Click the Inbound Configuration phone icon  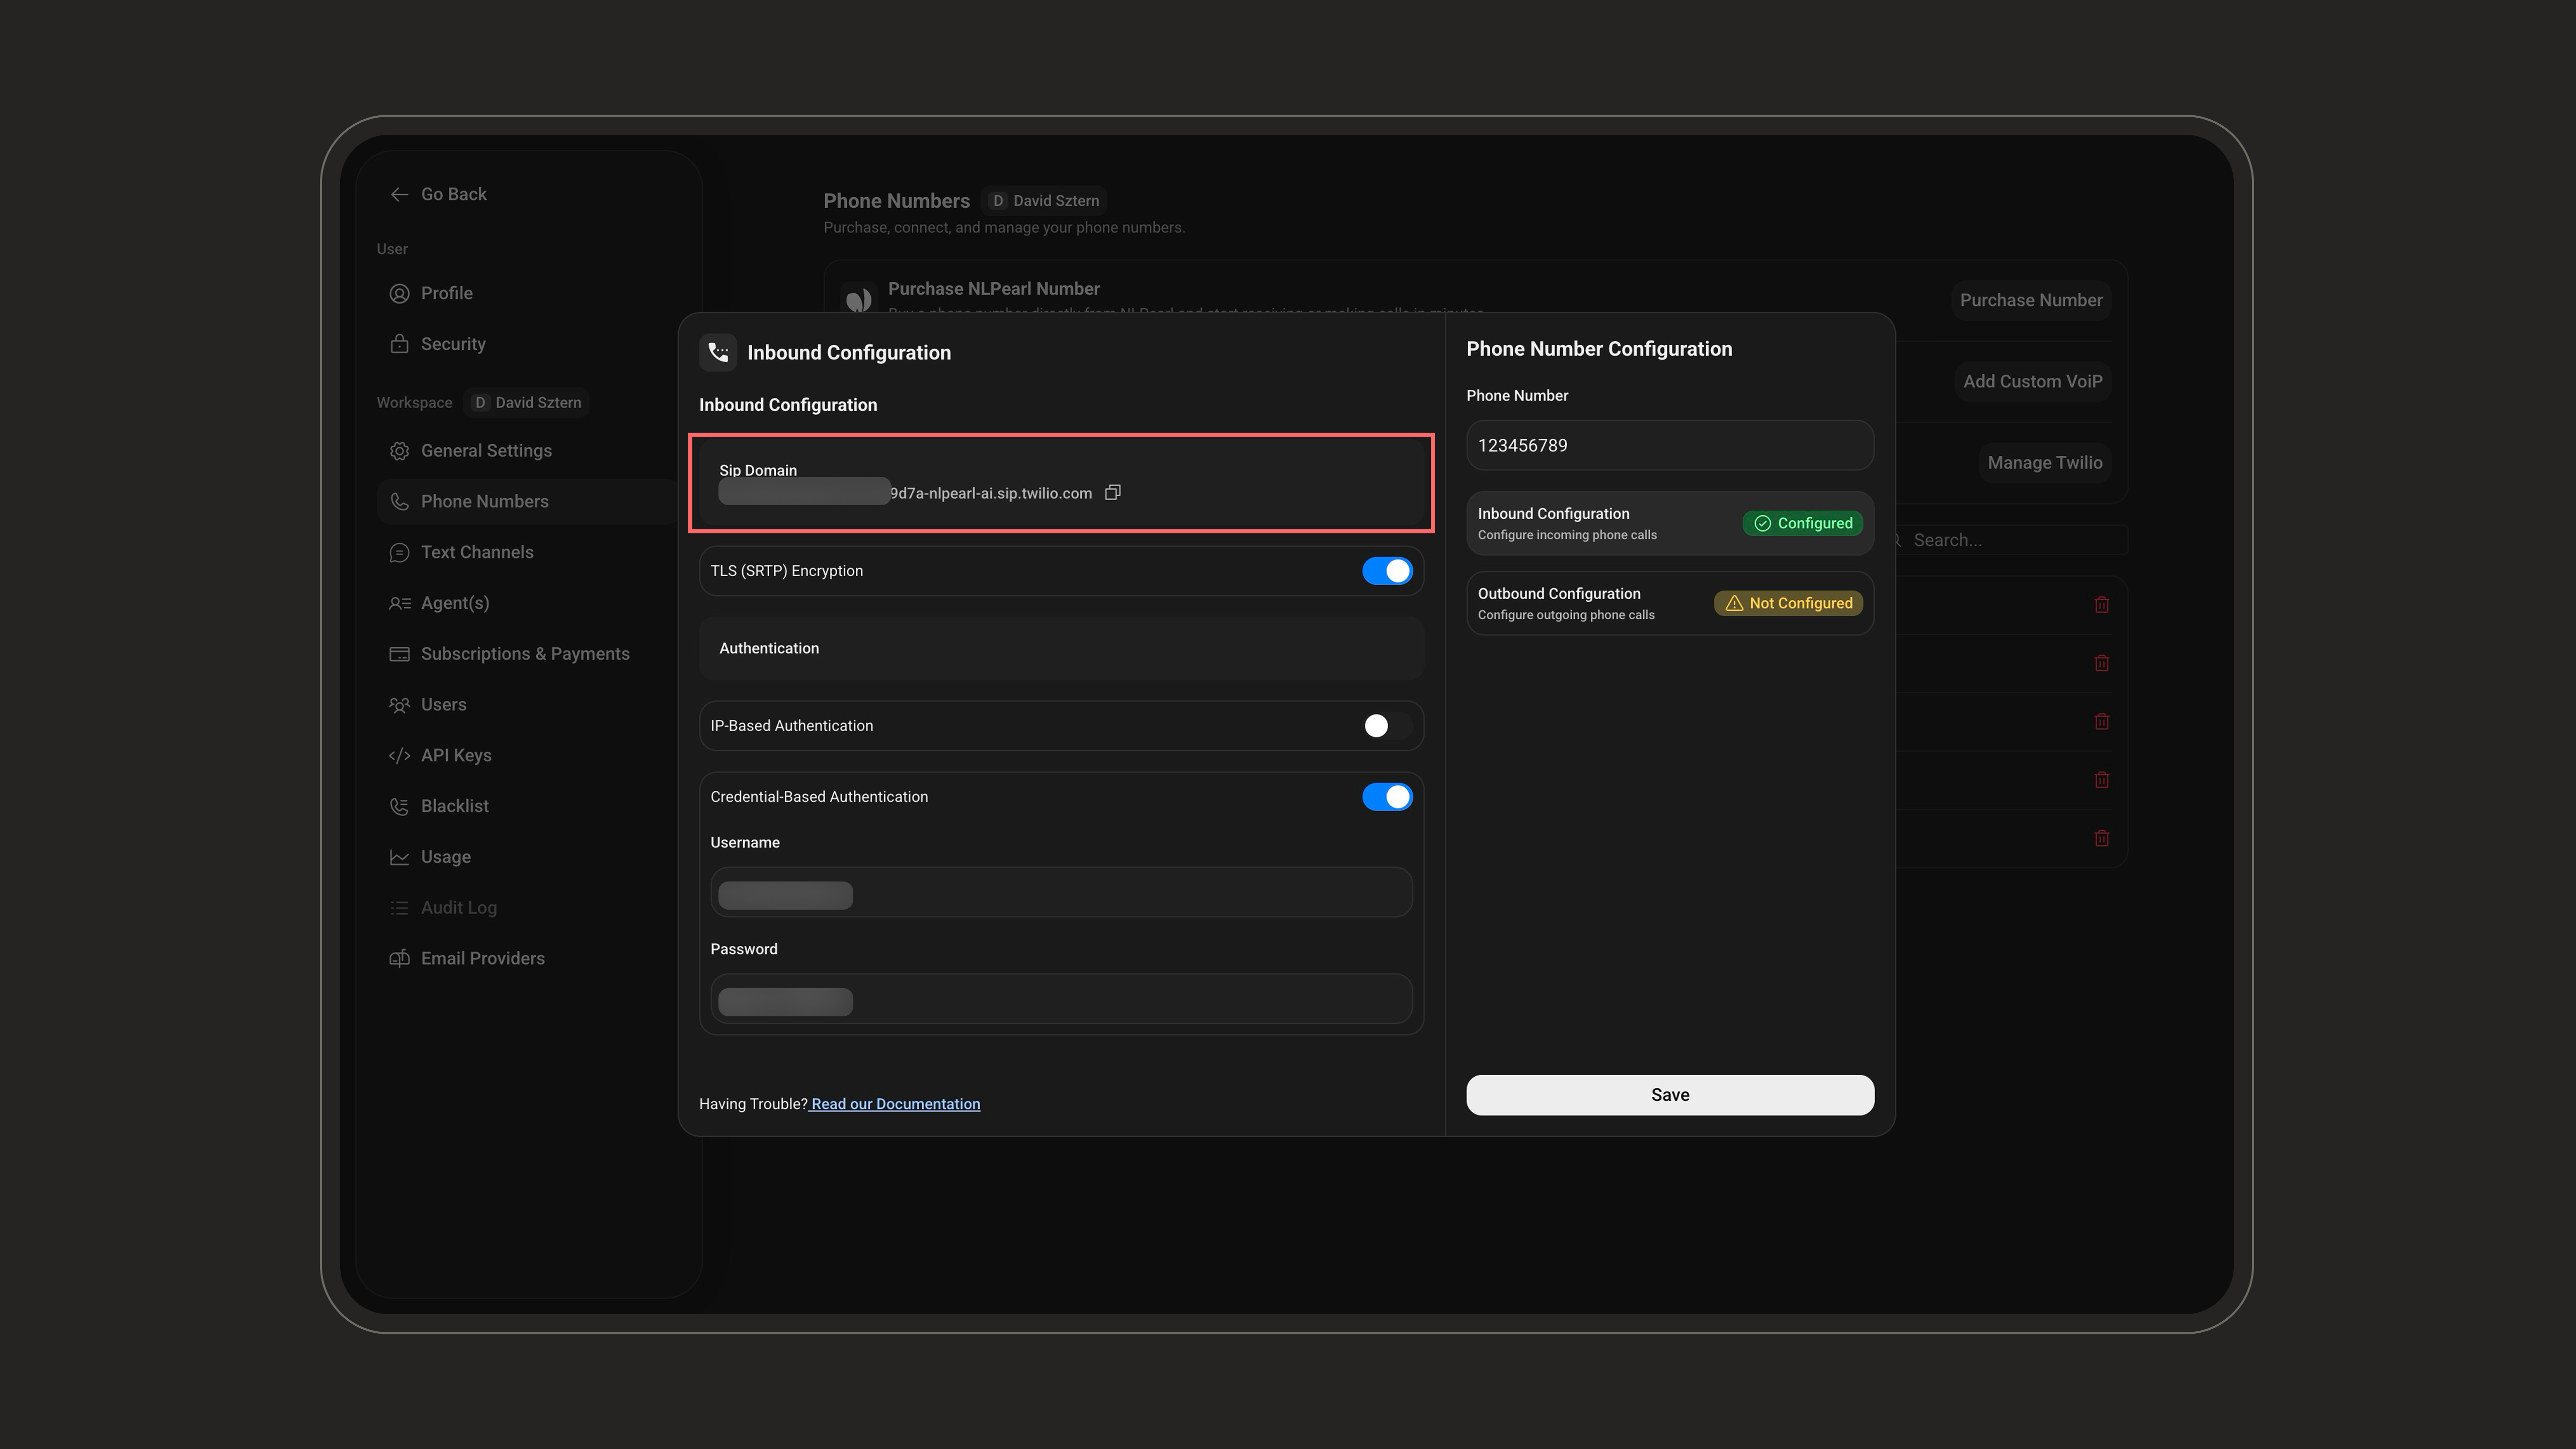718,352
